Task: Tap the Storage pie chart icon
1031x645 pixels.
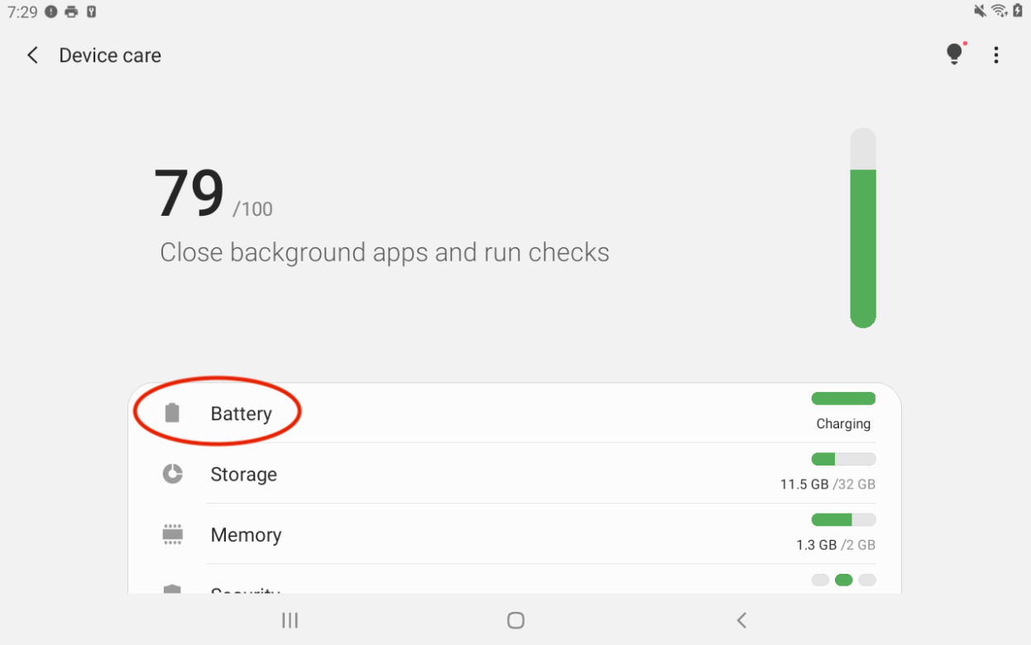Action: pos(172,474)
